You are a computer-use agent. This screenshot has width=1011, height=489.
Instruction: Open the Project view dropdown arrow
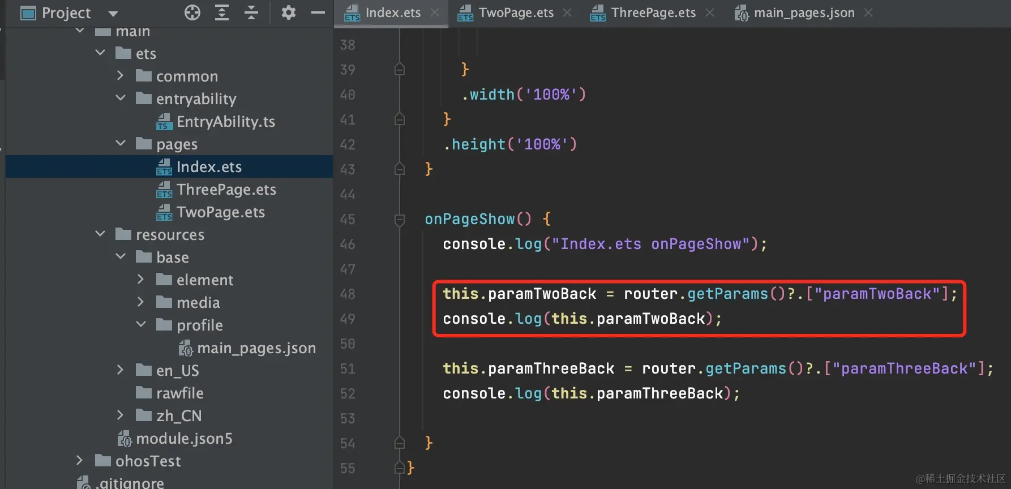coord(113,14)
